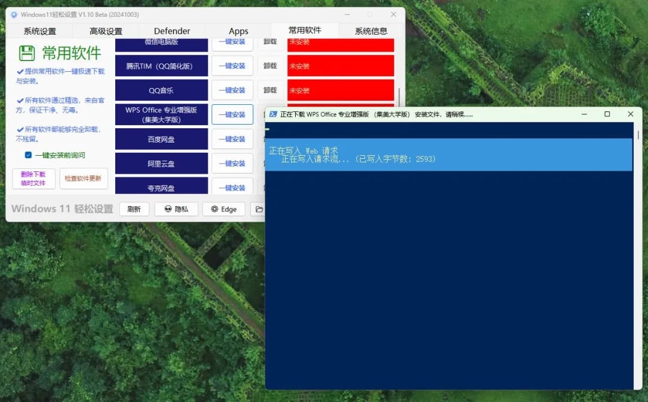The width and height of the screenshot is (648, 402).
Task: Open the 高级设置 tab
Action: [106, 31]
